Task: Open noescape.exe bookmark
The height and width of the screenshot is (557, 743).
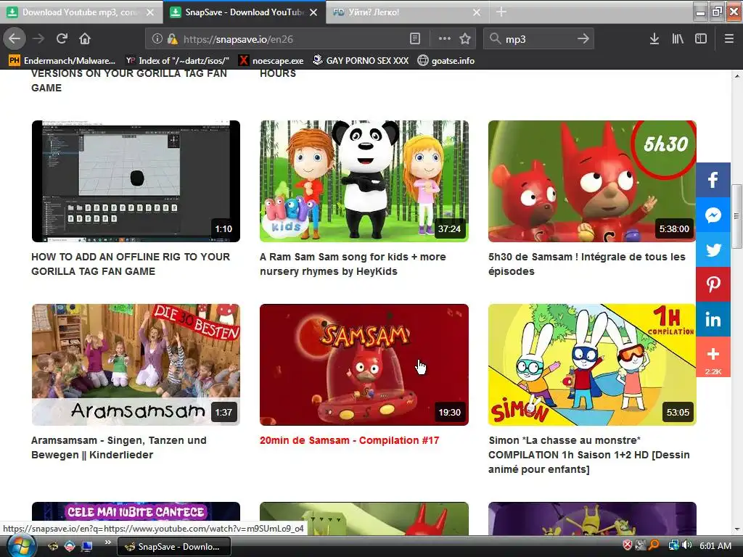Action: point(271,61)
